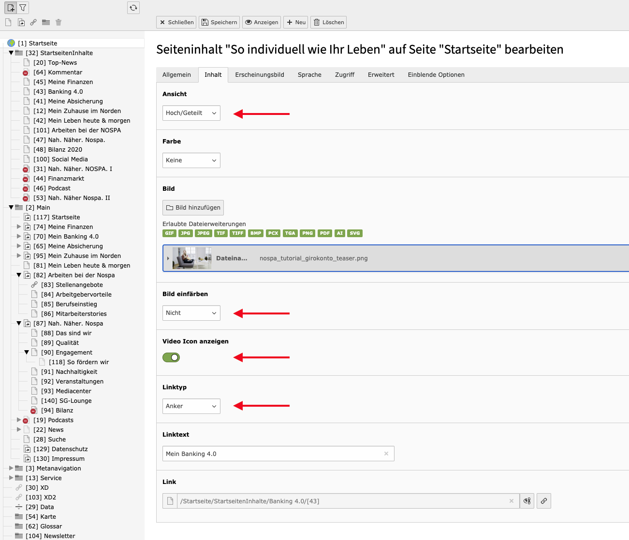Open the Linktyp dropdown
Screen dimensions: 629x540
[191, 406]
